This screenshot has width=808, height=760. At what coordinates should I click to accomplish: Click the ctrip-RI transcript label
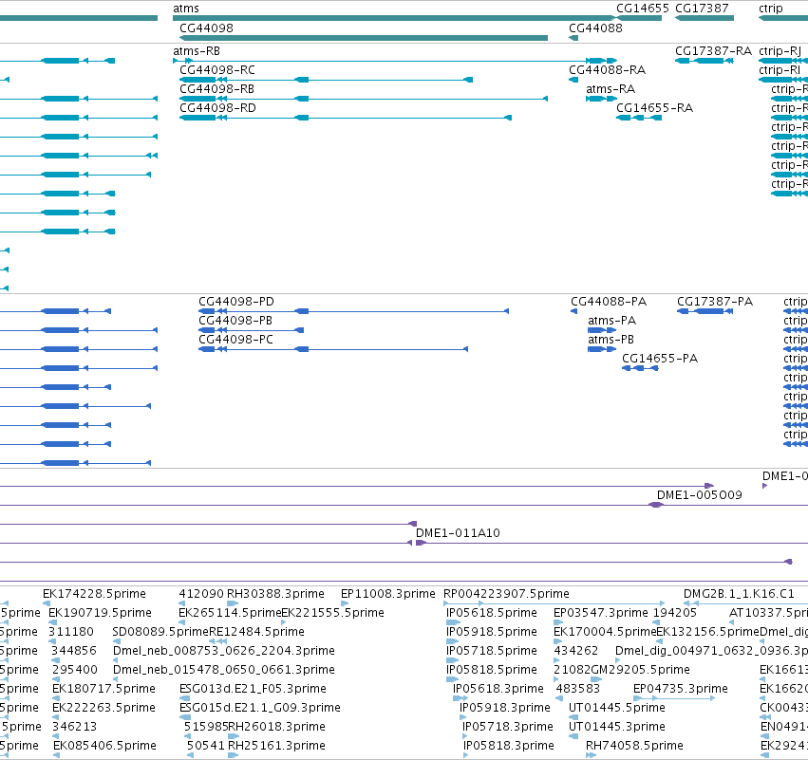(780, 69)
